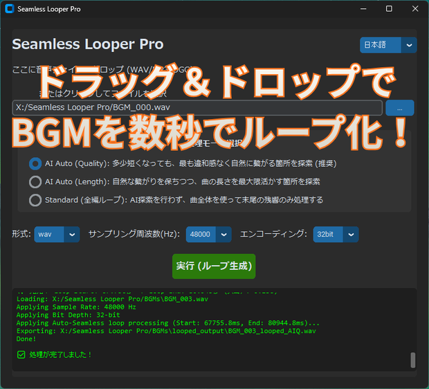Click the Seamless Looper Pro app icon
Viewport: 429px width, 389px height.
click(x=9, y=9)
